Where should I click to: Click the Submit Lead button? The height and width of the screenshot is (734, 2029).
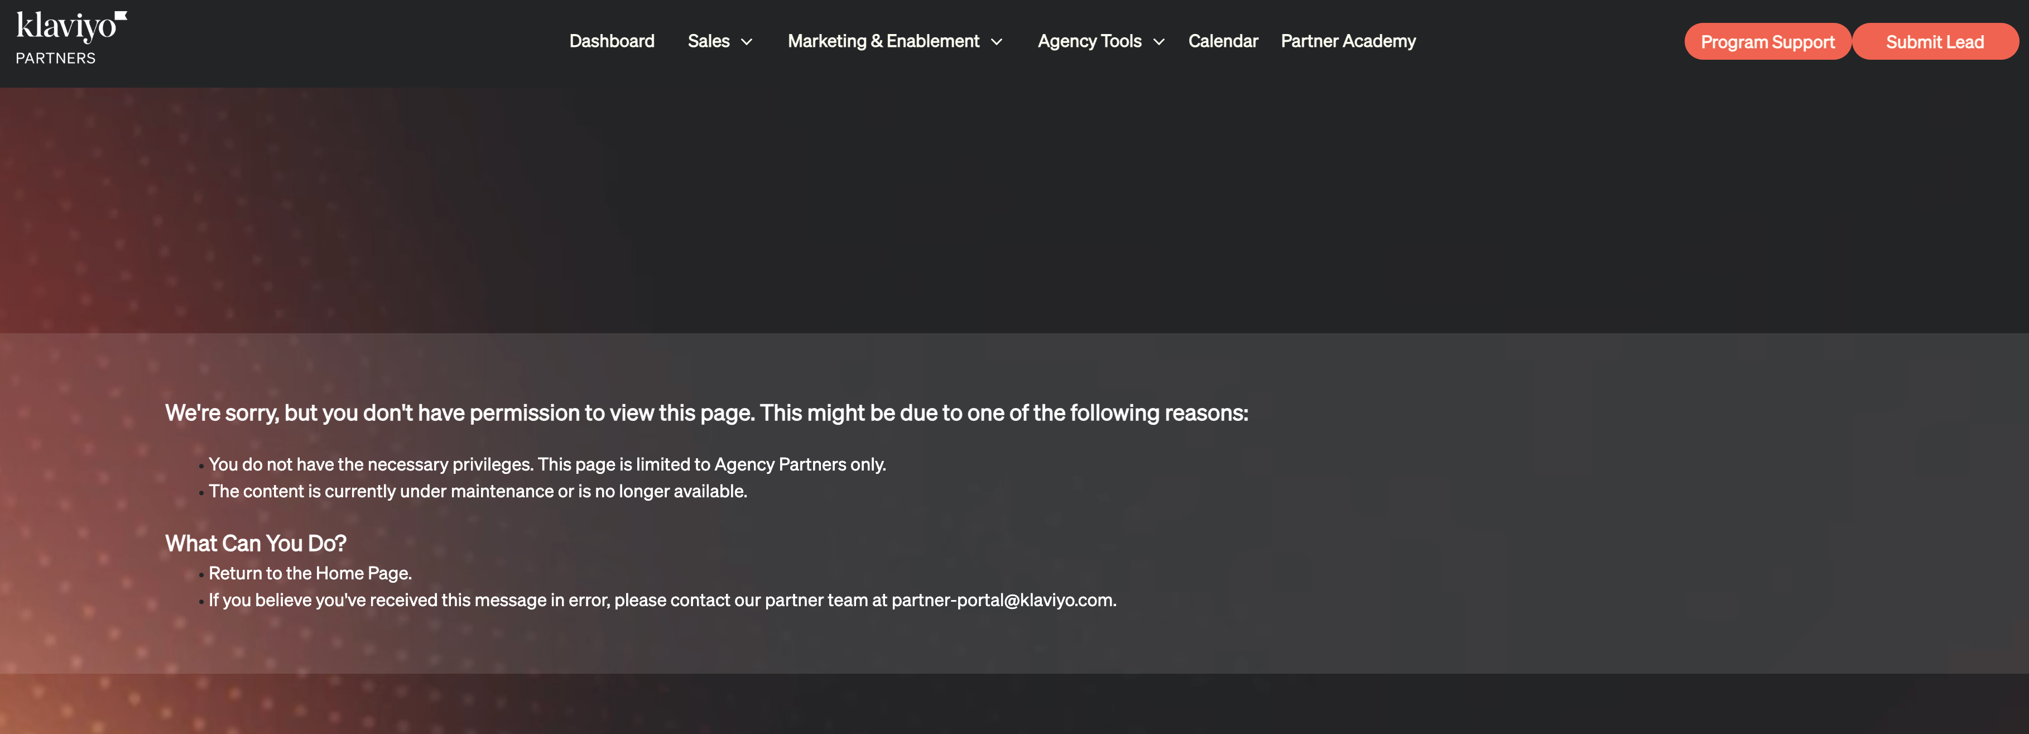[x=1935, y=42]
